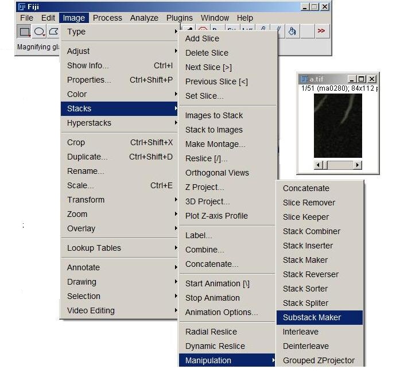Choose Make Montage...
This screenshot has width=396, height=377.
tap(227, 144)
